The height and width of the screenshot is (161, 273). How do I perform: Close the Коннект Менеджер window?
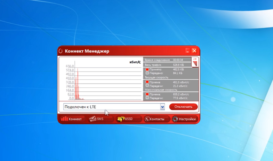click(x=194, y=51)
